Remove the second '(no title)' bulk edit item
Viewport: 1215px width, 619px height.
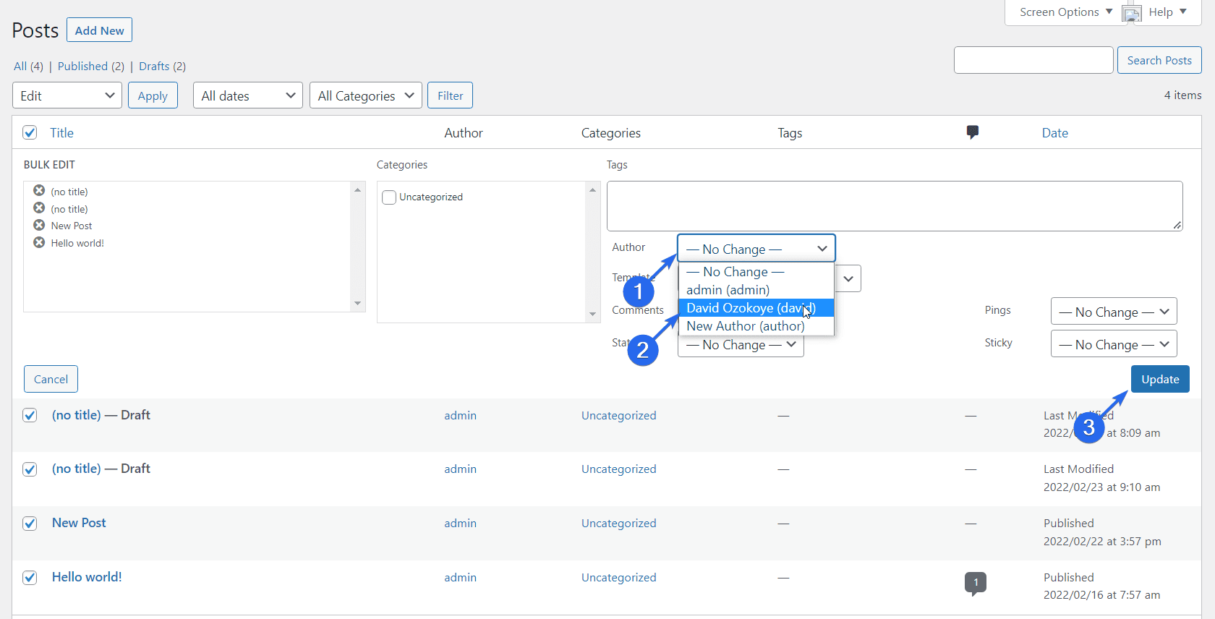(x=39, y=208)
